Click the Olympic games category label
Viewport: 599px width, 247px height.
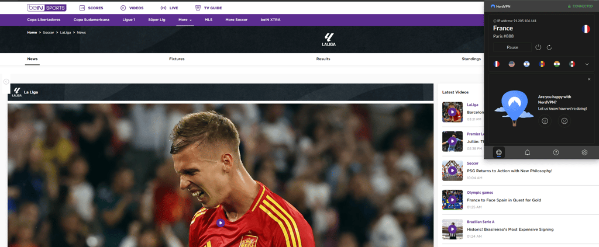pyautogui.click(x=480, y=193)
